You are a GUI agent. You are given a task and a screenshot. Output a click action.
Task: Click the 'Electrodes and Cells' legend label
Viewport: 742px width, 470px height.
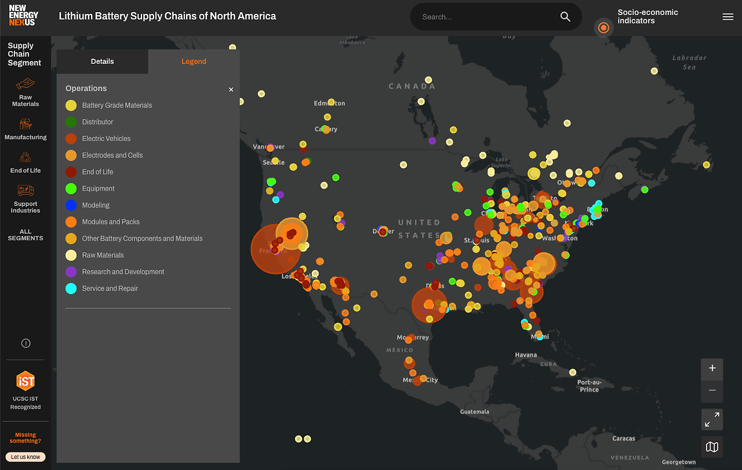tap(112, 156)
